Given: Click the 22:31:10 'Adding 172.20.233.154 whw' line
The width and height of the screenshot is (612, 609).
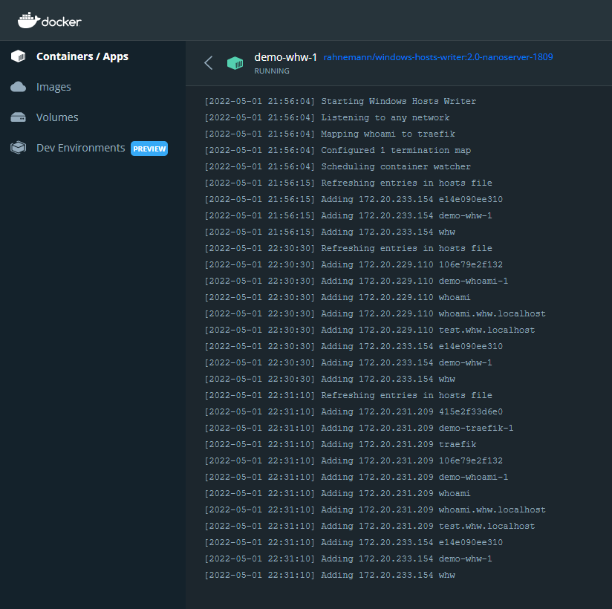Looking at the screenshot, I should point(330,576).
